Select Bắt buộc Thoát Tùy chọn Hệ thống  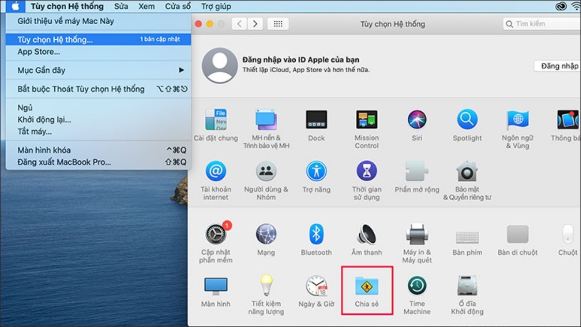point(99,89)
